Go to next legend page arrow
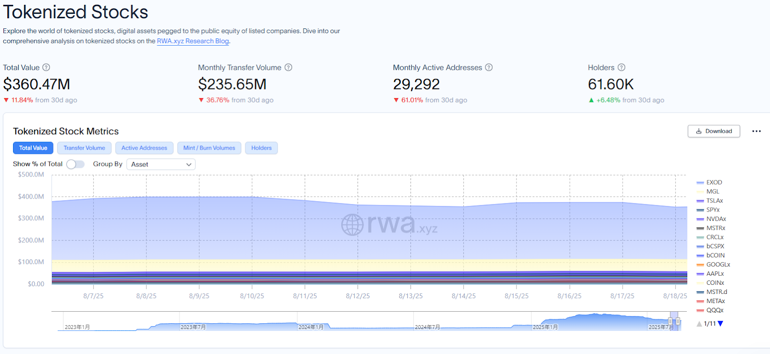Screen dimensions: 770x354 click(720, 324)
